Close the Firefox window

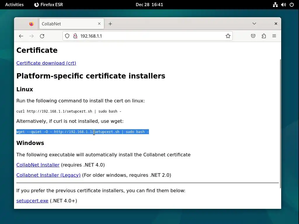click(x=276, y=24)
